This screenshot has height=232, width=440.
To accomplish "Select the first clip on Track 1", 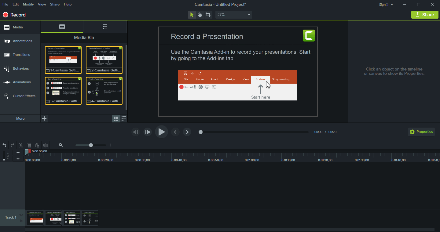I will coord(34,218).
